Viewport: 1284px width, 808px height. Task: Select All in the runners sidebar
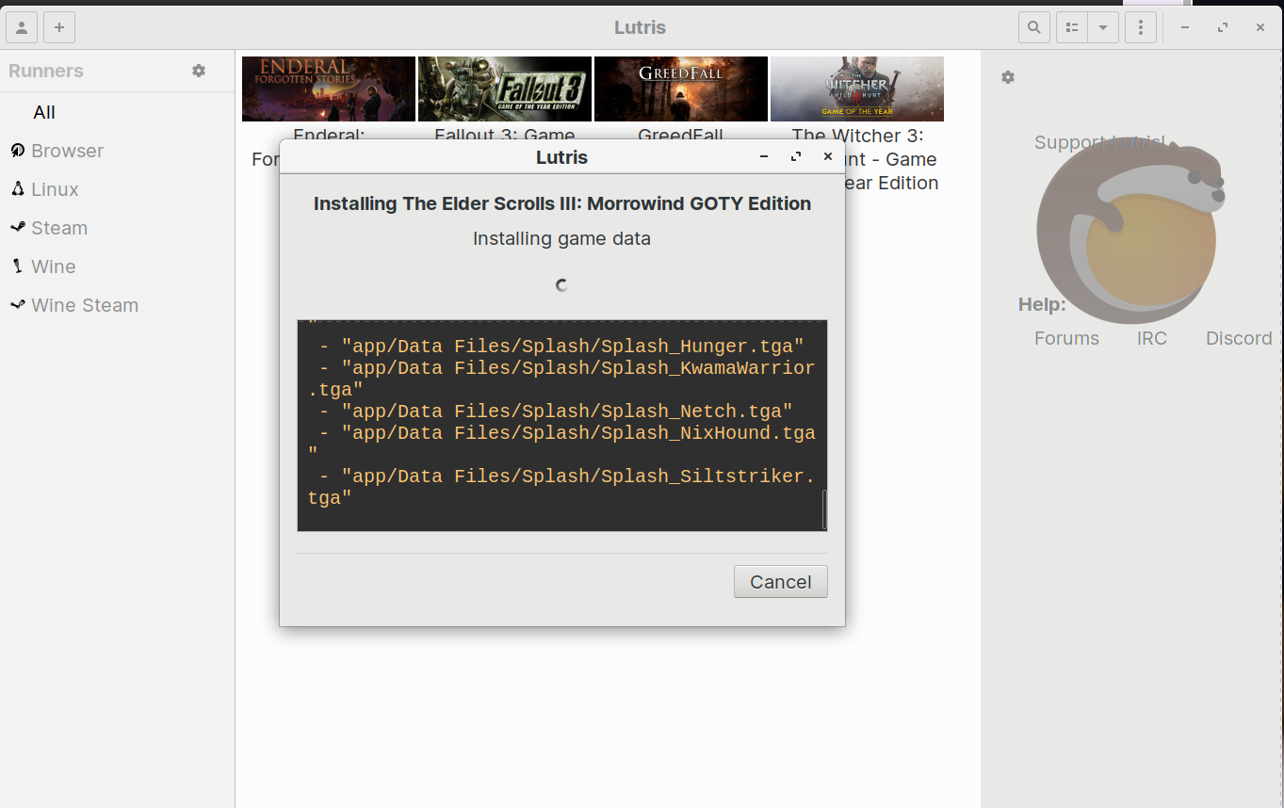tap(44, 112)
